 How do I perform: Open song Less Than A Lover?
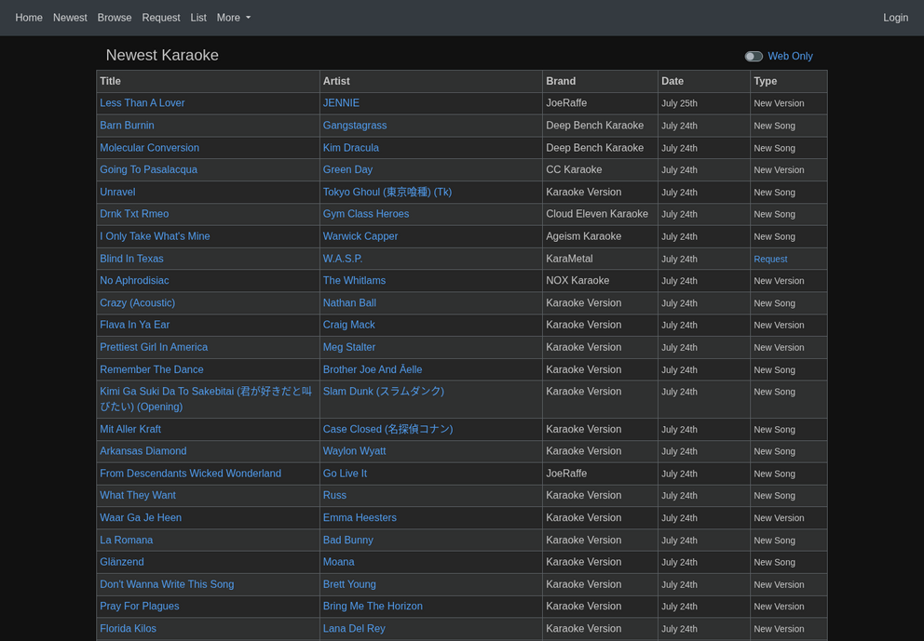tap(142, 103)
